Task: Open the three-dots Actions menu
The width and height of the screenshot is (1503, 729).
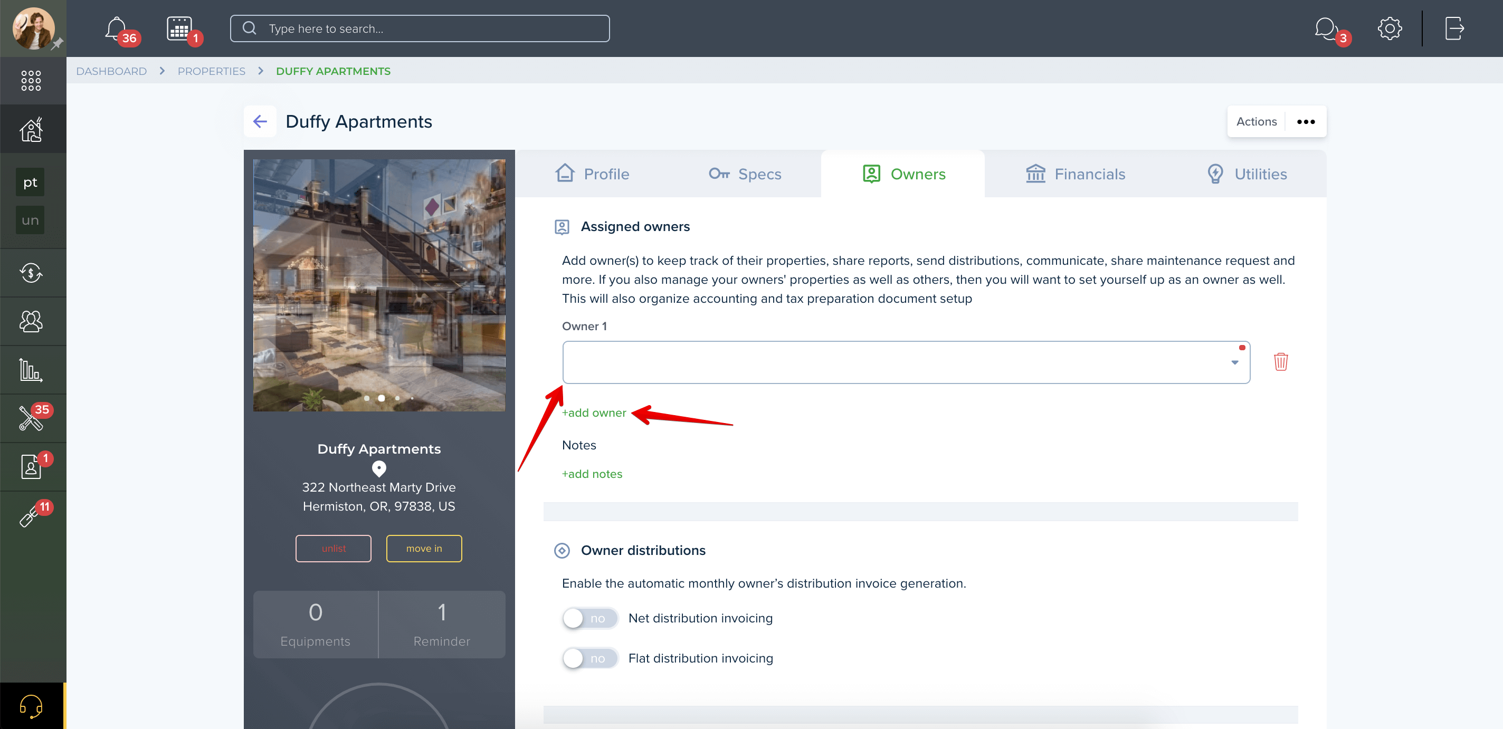Action: [x=1305, y=121]
